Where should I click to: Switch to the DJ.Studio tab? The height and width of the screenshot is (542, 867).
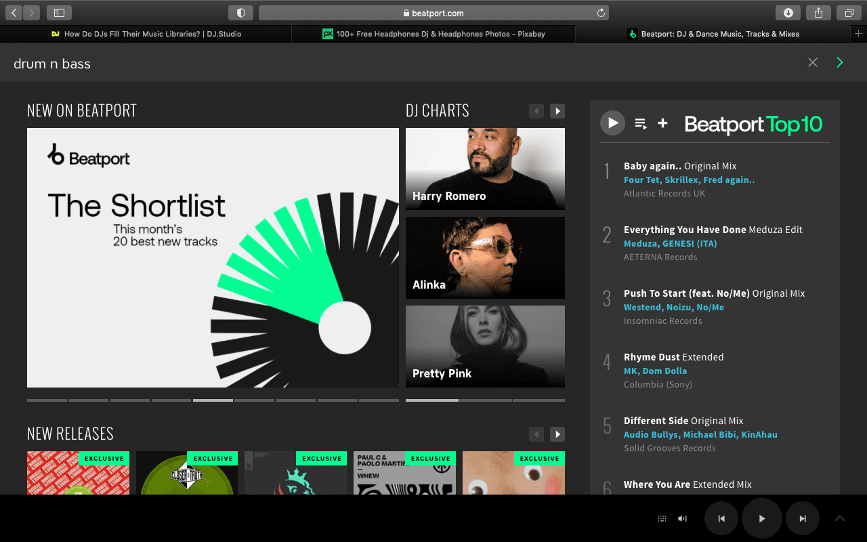146,34
